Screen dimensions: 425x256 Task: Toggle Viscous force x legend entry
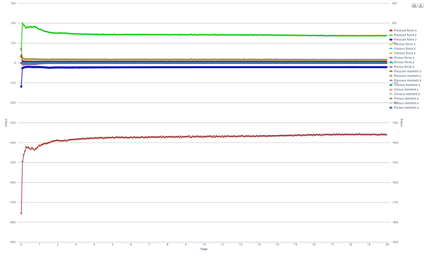402,44
